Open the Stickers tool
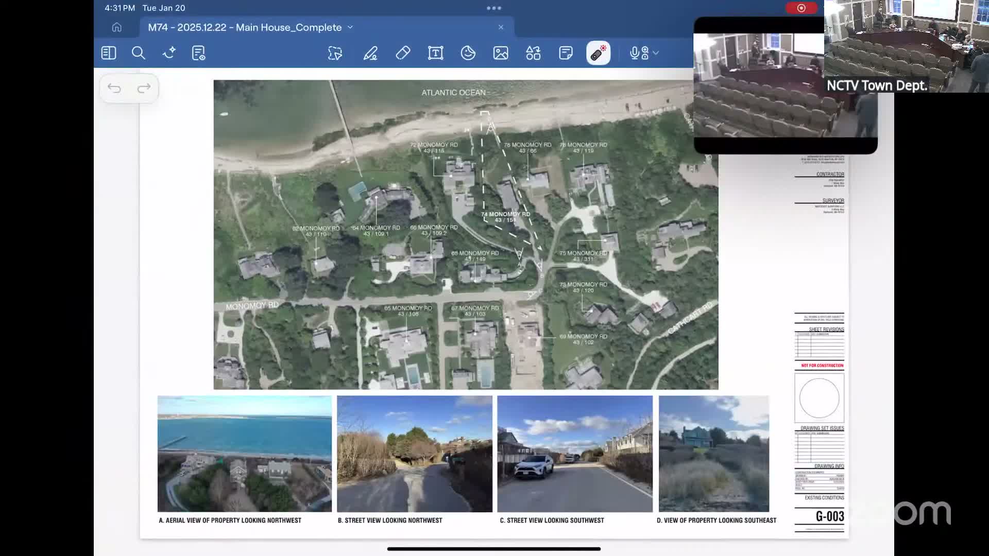Screen dimensions: 989x556 [468, 53]
